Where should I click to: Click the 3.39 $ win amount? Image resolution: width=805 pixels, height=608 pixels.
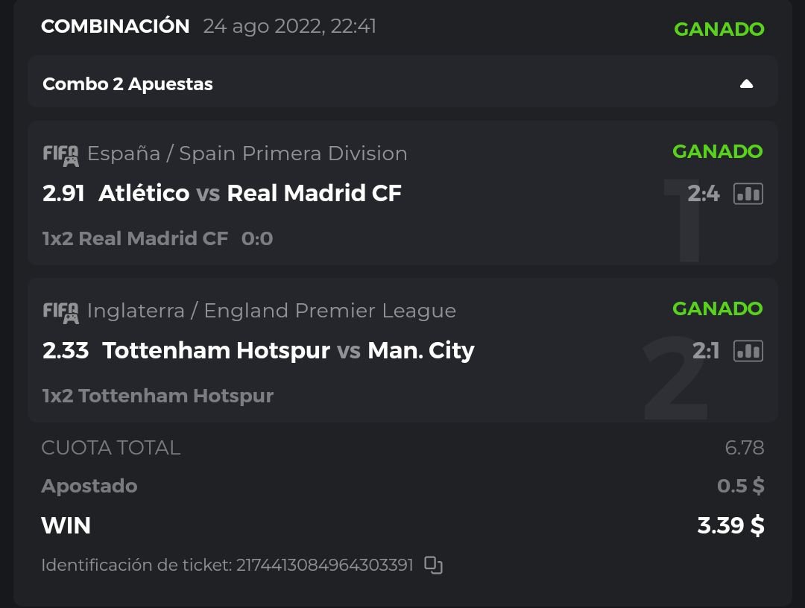click(x=730, y=525)
